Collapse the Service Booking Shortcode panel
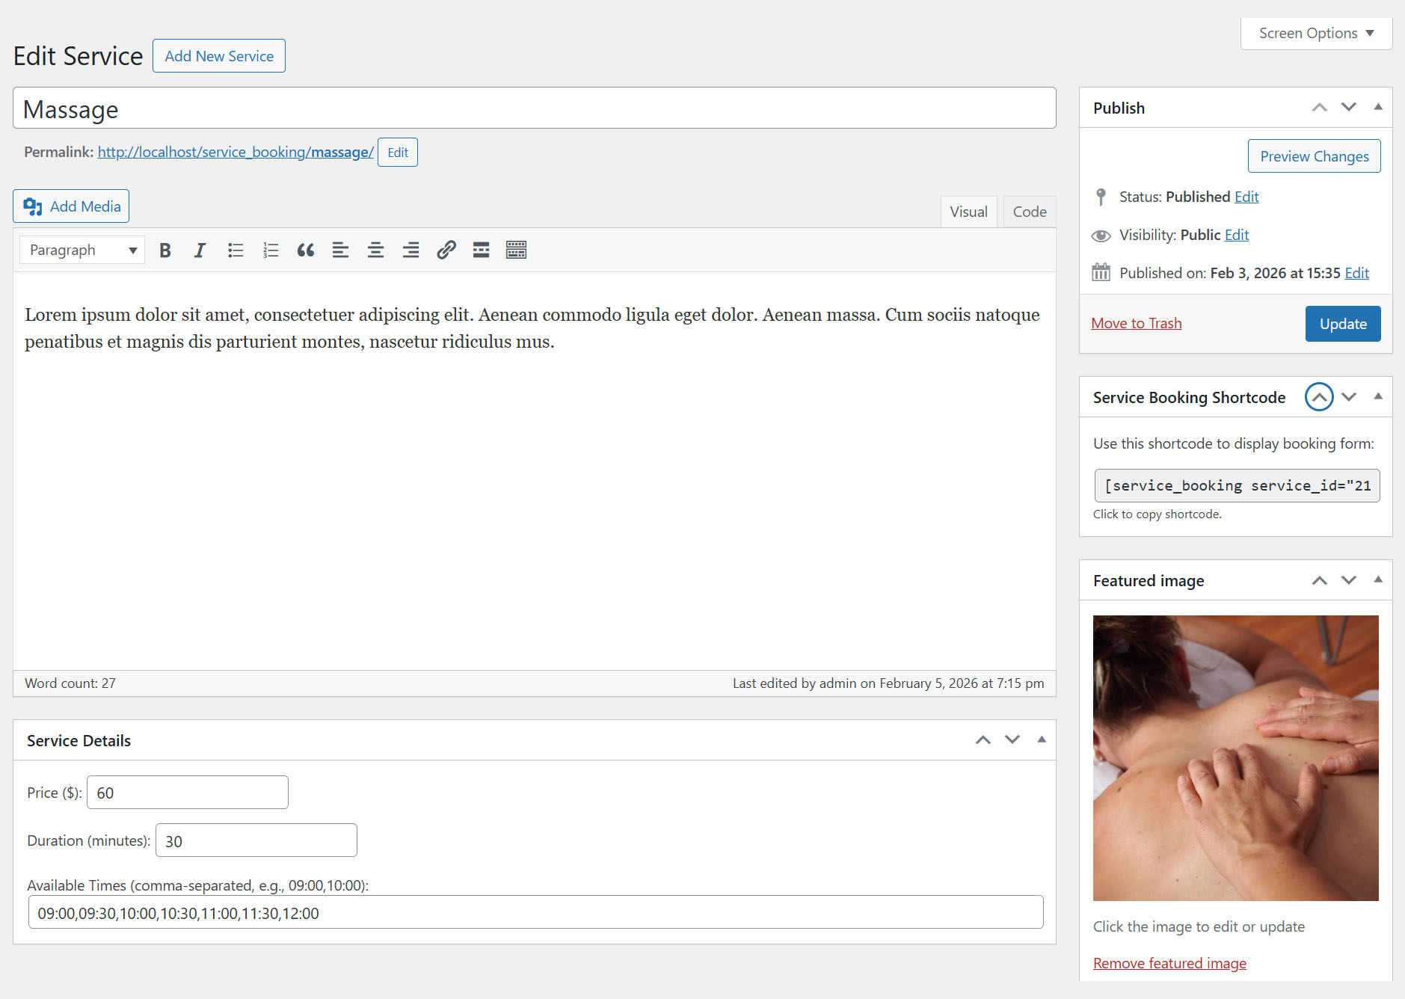 [x=1378, y=397]
